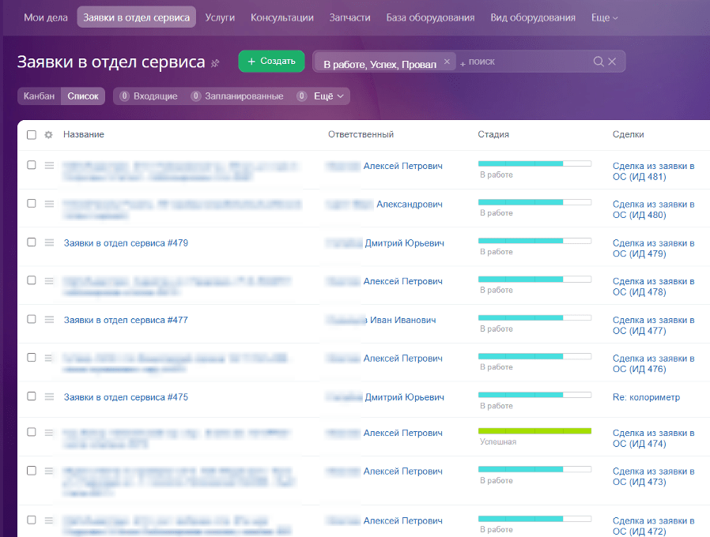The height and width of the screenshot is (537, 710).
Task: Check the box for request #479
Action: [32, 242]
